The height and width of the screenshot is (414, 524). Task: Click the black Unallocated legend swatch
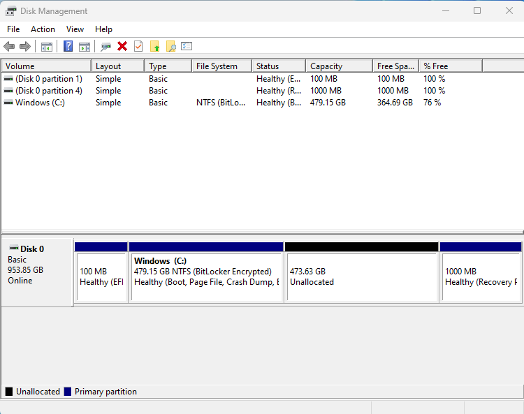pos(9,391)
